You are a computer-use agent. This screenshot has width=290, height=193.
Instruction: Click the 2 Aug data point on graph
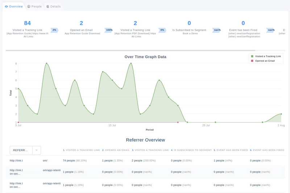click(x=281, y=114)
